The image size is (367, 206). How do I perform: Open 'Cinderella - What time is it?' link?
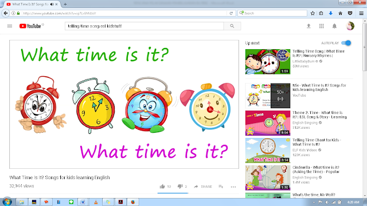point(316,169)
